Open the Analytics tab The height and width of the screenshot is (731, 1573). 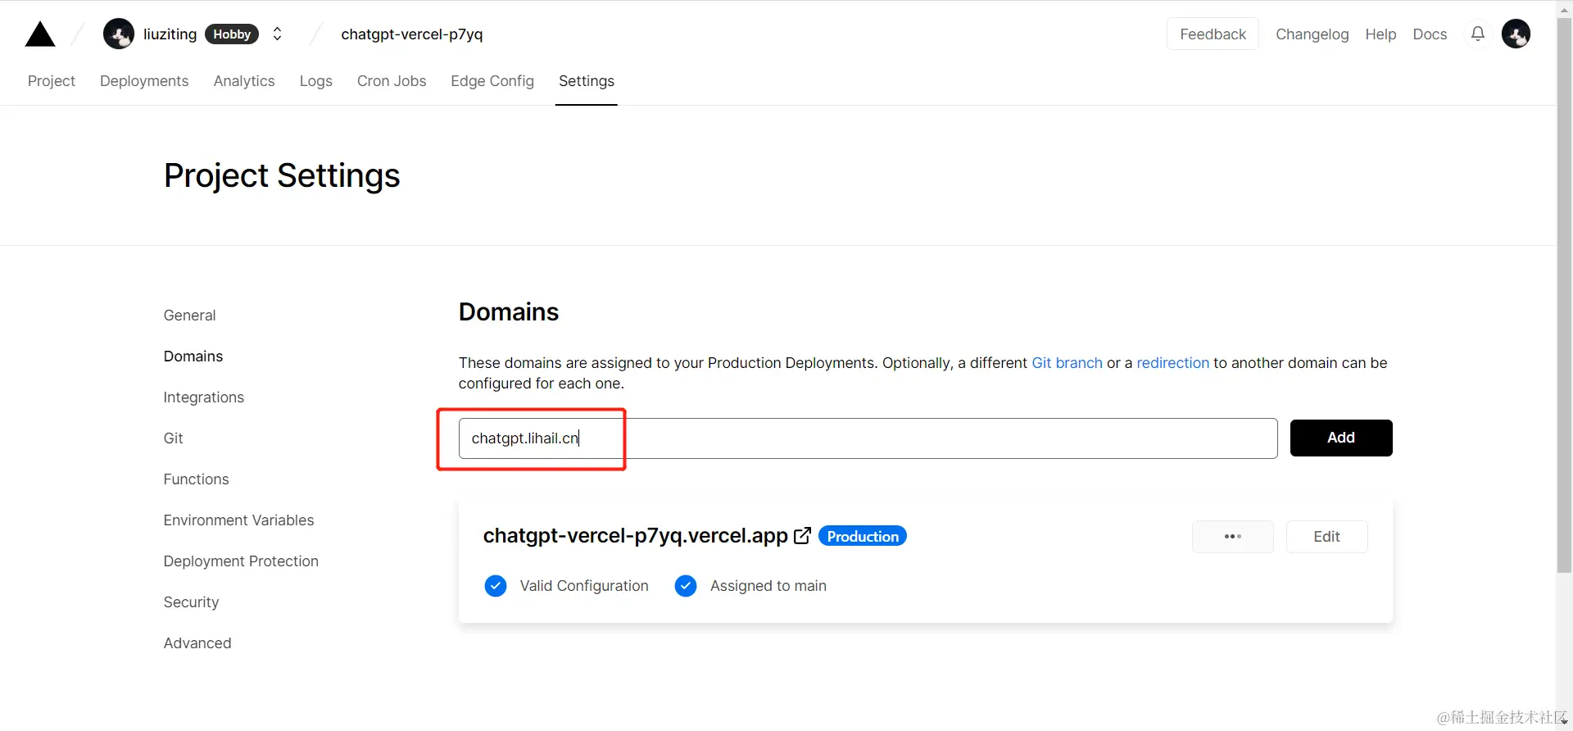click(x=244, y=81)
